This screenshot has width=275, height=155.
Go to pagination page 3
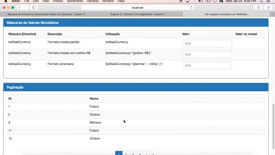tap(133, 153)
